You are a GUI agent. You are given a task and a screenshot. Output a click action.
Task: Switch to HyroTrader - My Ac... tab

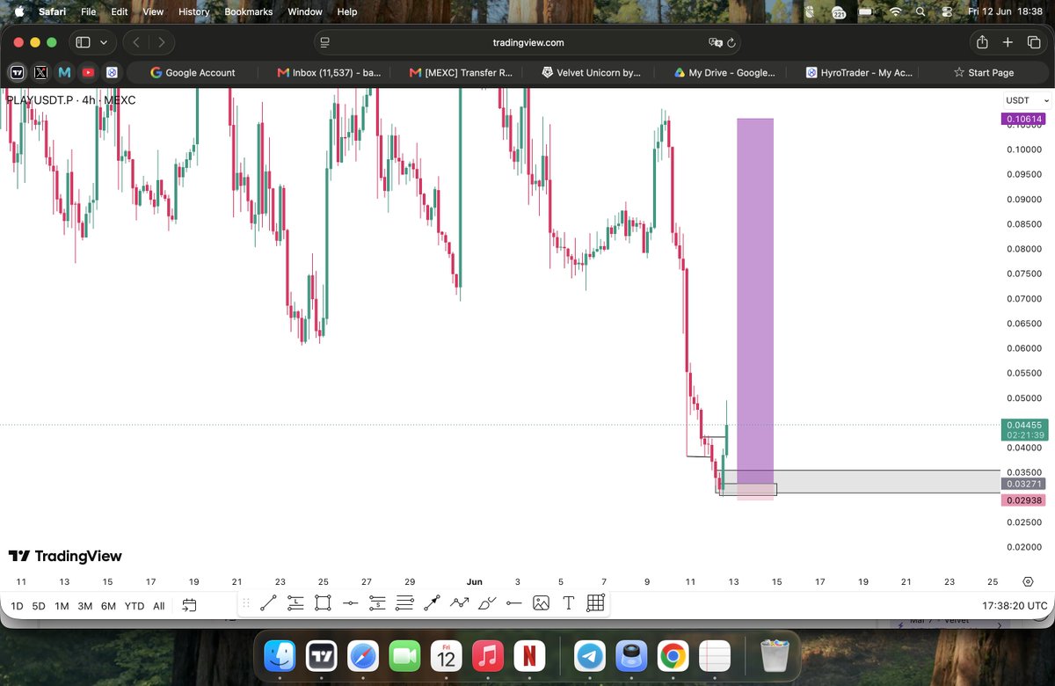click(x=859, y=72)
